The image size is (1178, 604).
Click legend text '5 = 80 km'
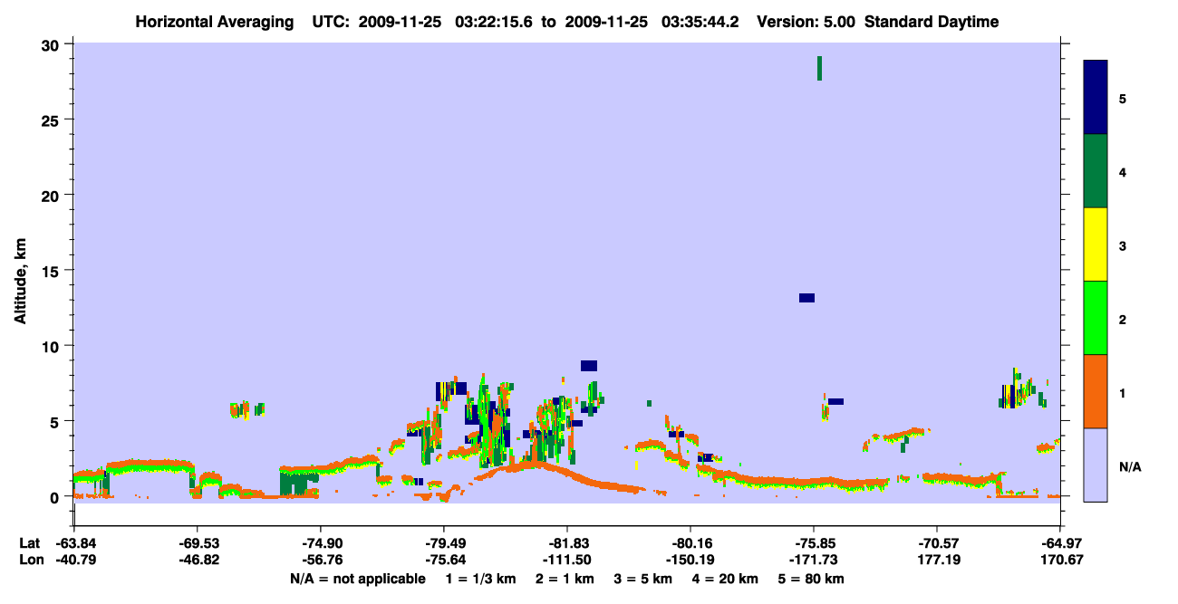coord(812,579)
